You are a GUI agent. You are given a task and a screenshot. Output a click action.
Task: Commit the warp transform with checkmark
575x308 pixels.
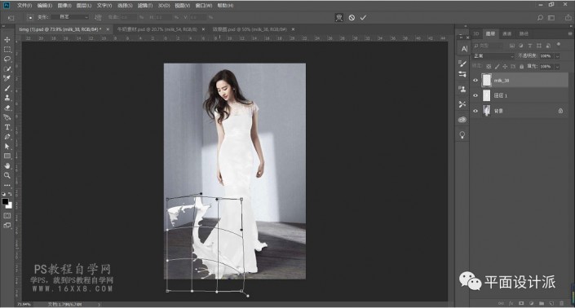click(363, 18)
